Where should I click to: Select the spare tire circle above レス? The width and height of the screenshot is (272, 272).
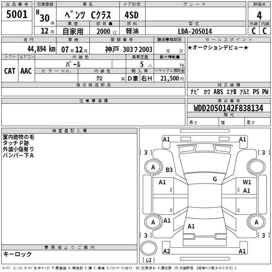(149, 248)
